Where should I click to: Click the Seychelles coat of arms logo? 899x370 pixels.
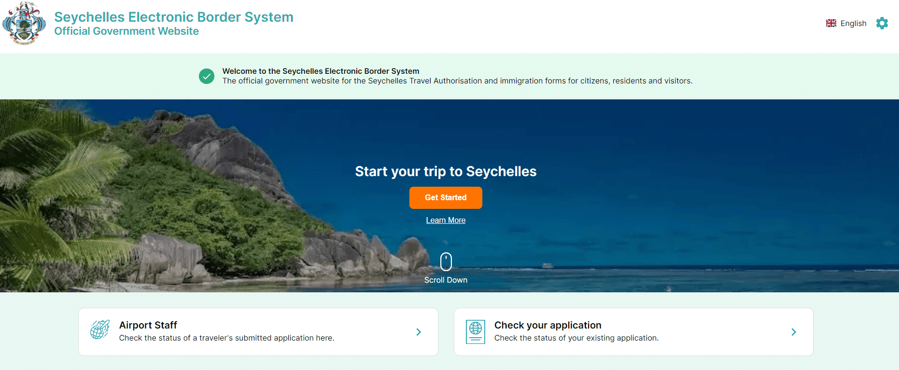24,23
